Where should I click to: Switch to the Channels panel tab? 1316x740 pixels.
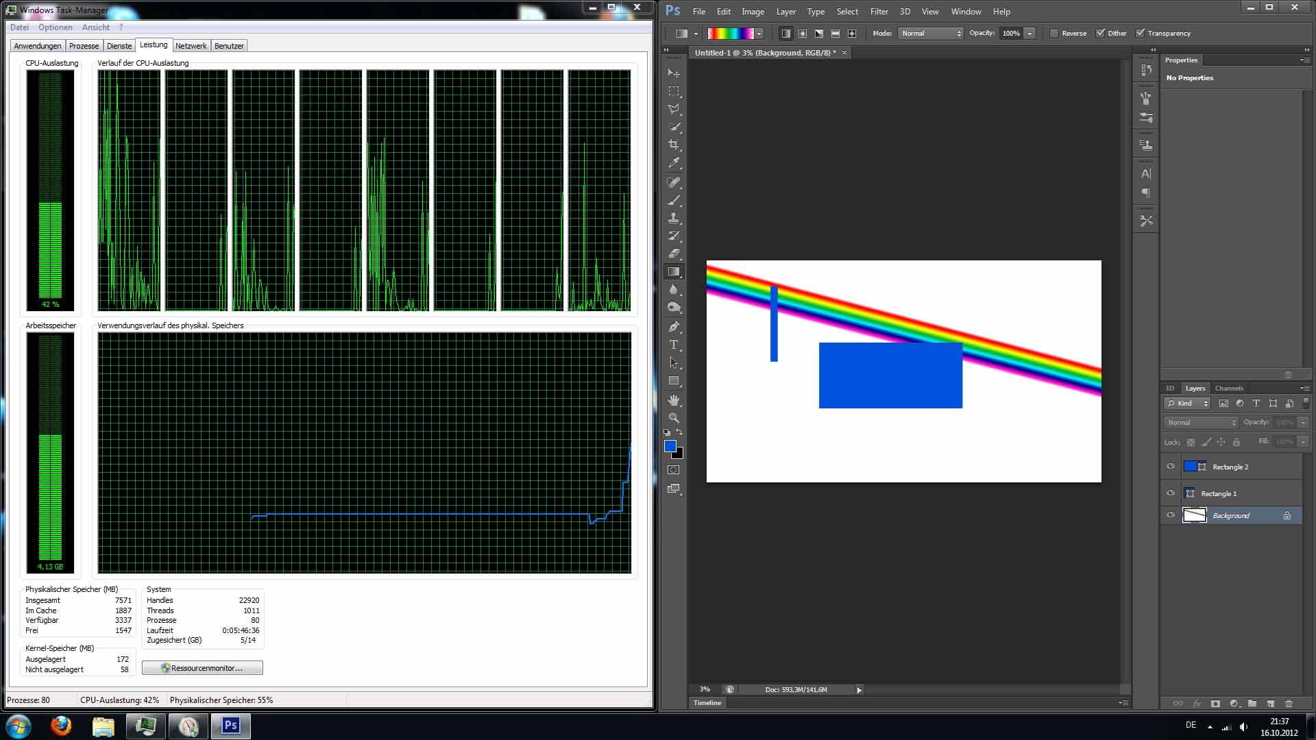tap(1228, 388)
